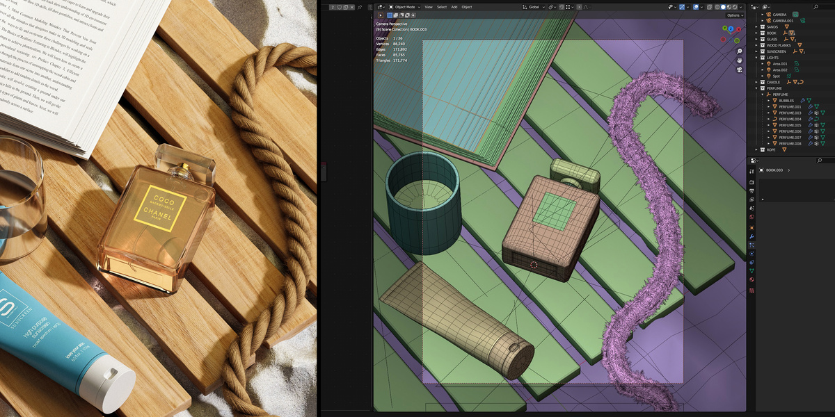
Task: Collapse the LIGHTS collection in outliner
Action: (756, 58)
